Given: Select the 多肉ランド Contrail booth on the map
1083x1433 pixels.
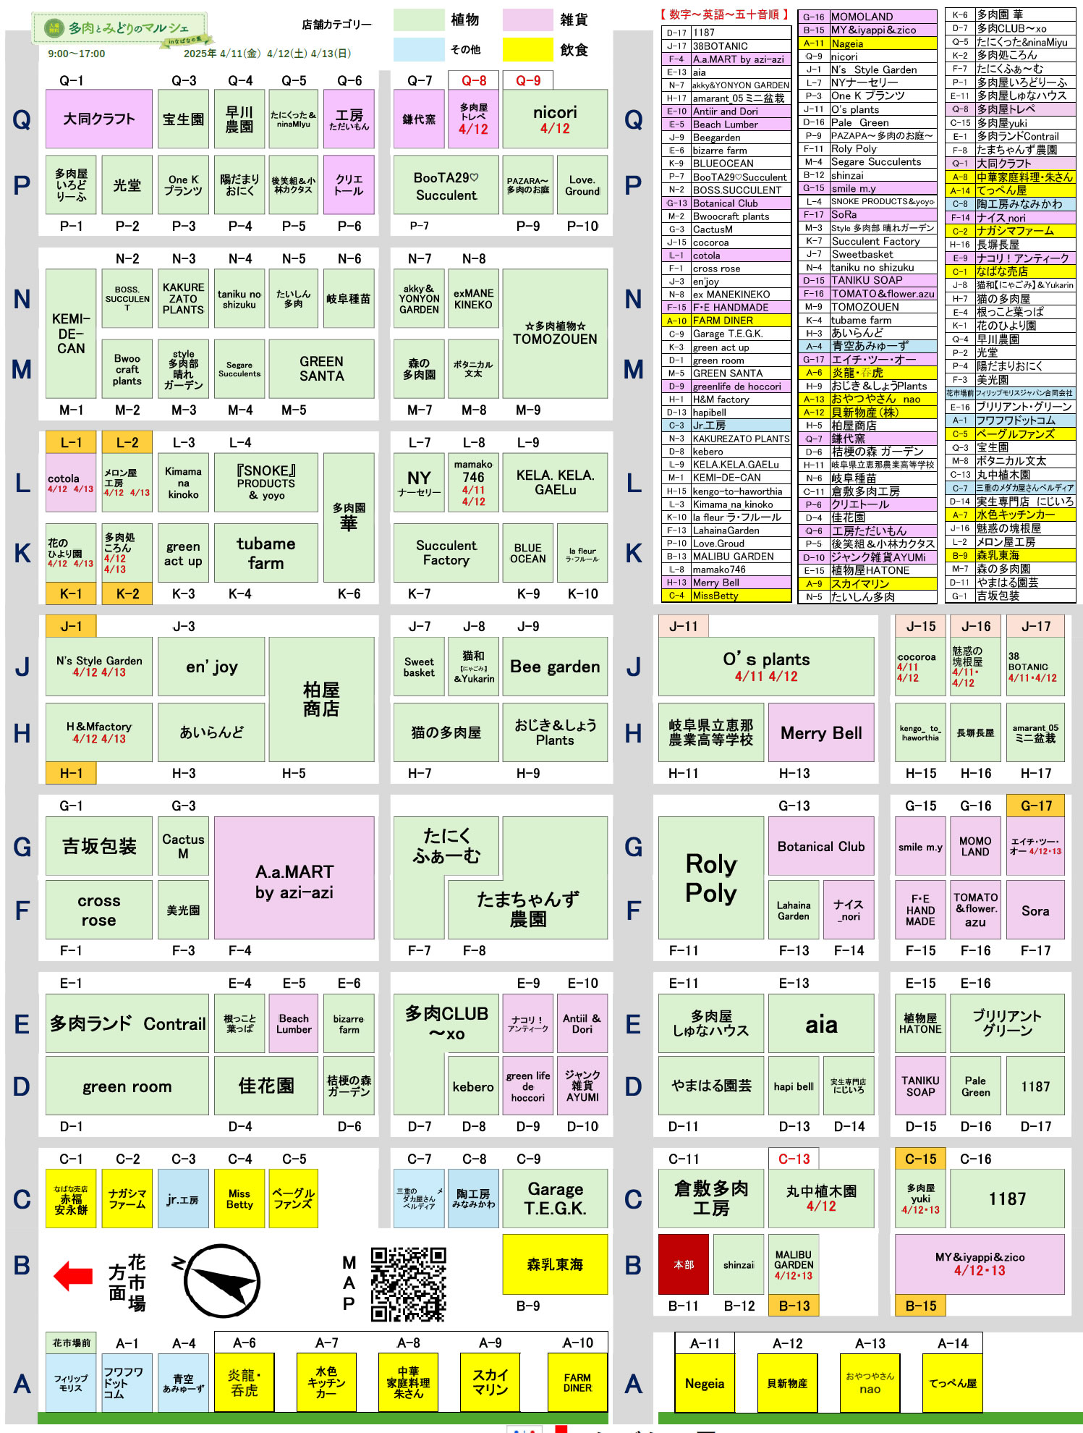Looking at the screenshot, I should pos(127,1023).
